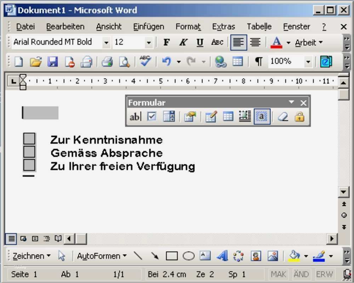Insert a text form field from Formular toolbar
Image resolution: width=354 pixels, height=283 pixels.
(135, 116)
